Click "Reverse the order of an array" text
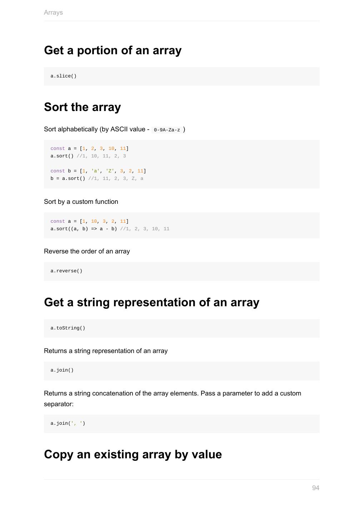 click(x=87, y=251)
